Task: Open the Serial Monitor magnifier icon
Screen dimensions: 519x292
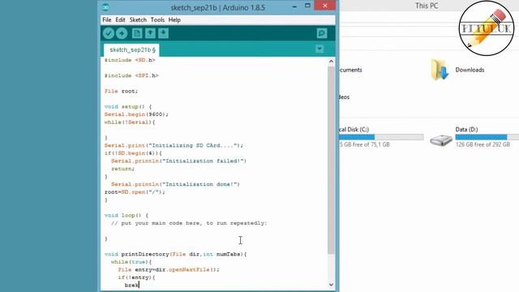Action: [x=322, y=33]
